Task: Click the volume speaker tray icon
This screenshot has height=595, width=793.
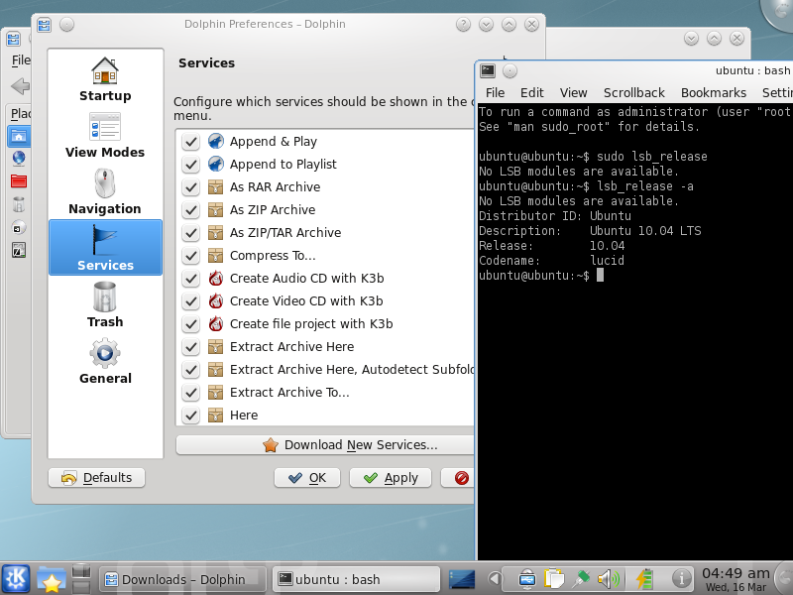Action: tap(607, 578)
